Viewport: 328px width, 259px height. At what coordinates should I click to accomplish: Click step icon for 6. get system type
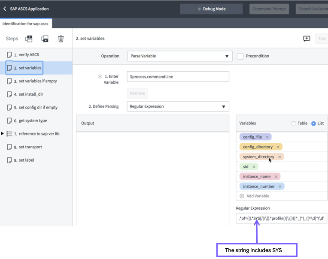9,120
